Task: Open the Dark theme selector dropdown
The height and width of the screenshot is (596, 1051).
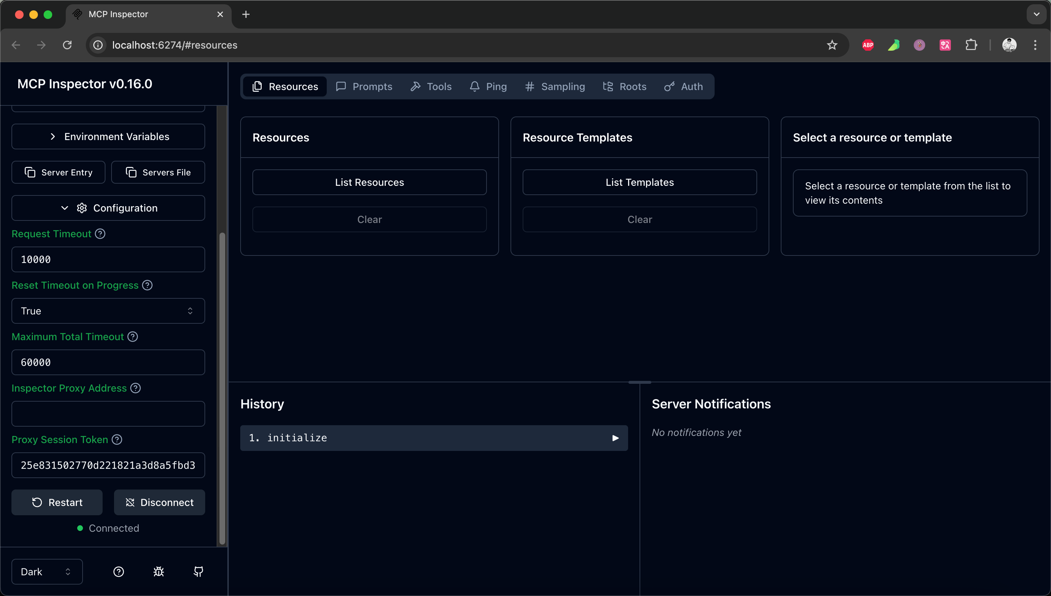Action: [47, 571]
